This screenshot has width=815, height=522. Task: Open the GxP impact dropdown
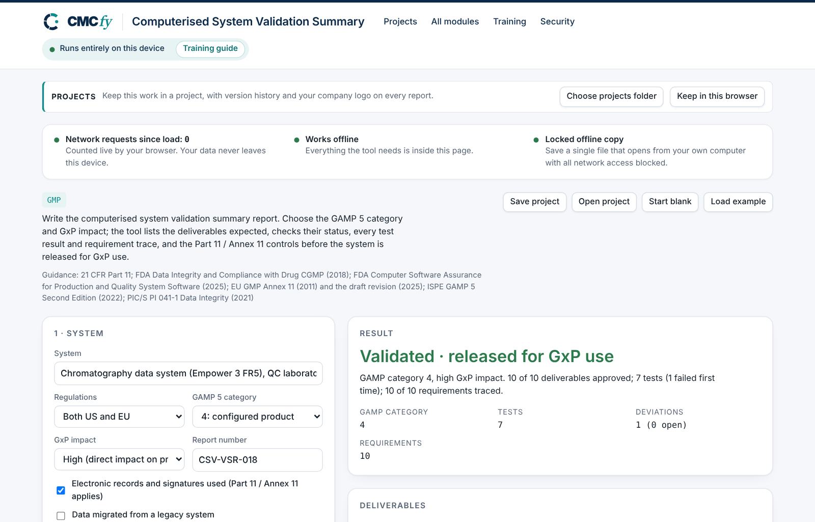pyautogui.click(x=119, y=459)
